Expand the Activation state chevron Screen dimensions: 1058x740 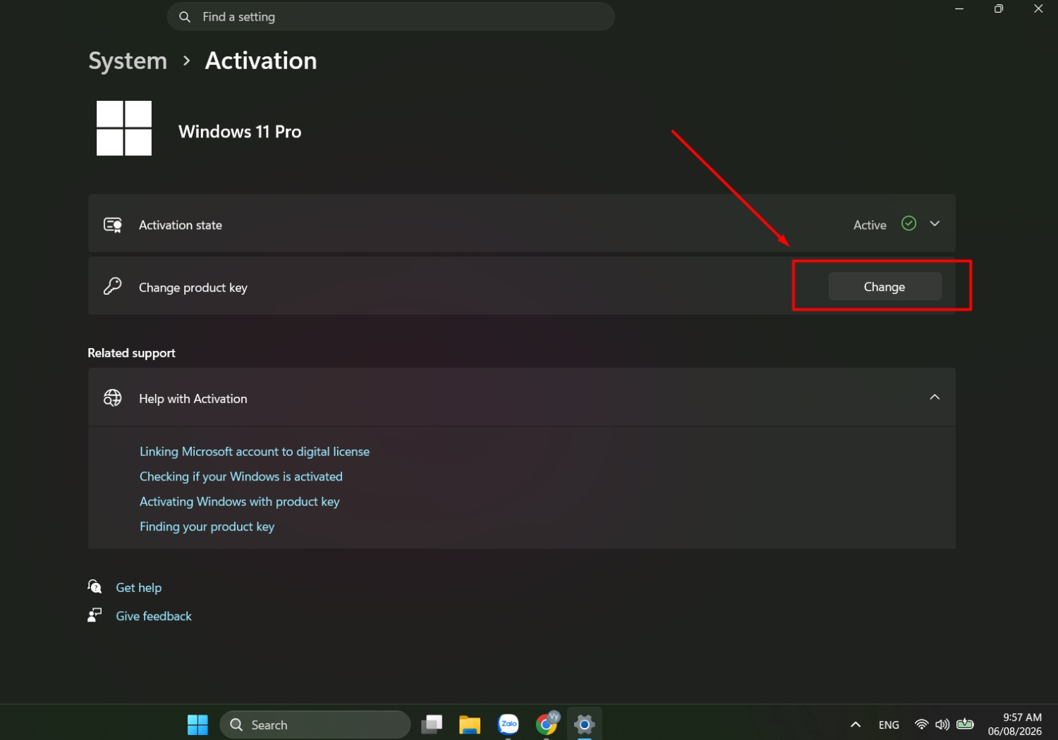935,223
